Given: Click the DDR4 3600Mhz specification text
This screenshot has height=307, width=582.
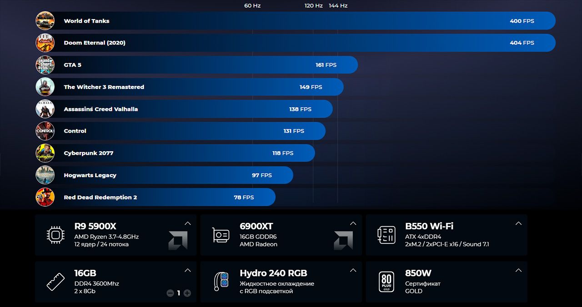Looking at the screenshot, I should (96, 284).
